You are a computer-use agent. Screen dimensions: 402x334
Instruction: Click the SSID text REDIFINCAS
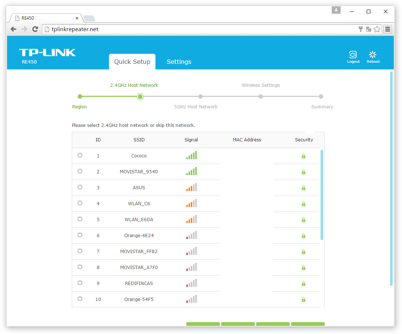pos(139,283)
